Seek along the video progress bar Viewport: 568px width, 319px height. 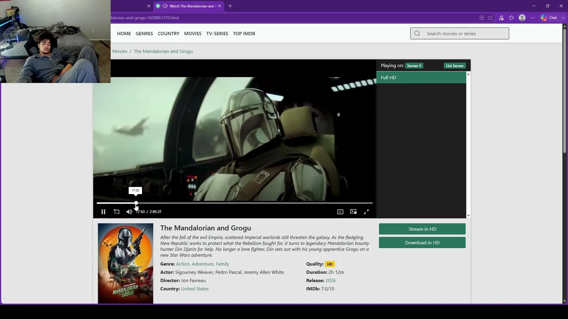coord(235,203)
